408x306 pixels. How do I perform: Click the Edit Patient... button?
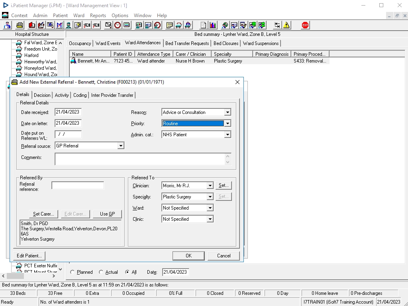coord(29,256)
